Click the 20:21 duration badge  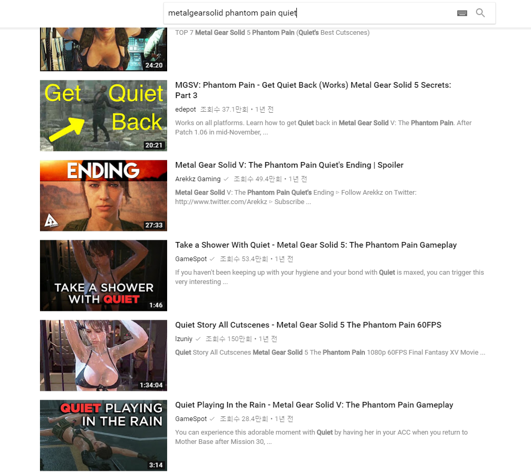pos(154,145)
